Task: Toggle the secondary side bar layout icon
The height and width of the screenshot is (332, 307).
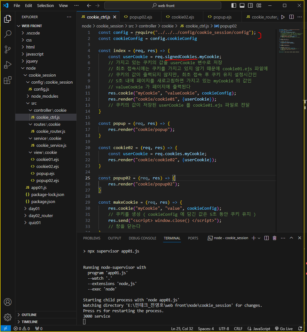Action: 250,5
